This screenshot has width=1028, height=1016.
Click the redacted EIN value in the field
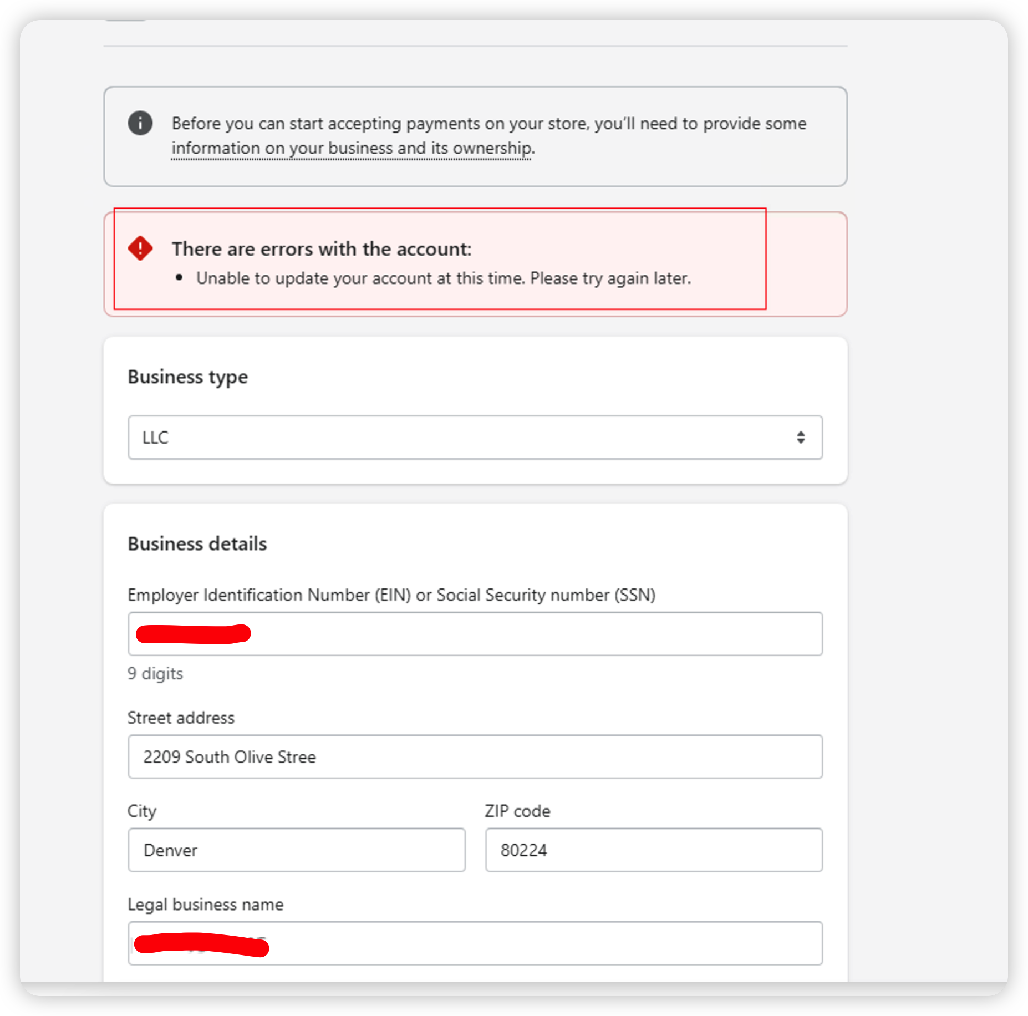click(191, 633)
